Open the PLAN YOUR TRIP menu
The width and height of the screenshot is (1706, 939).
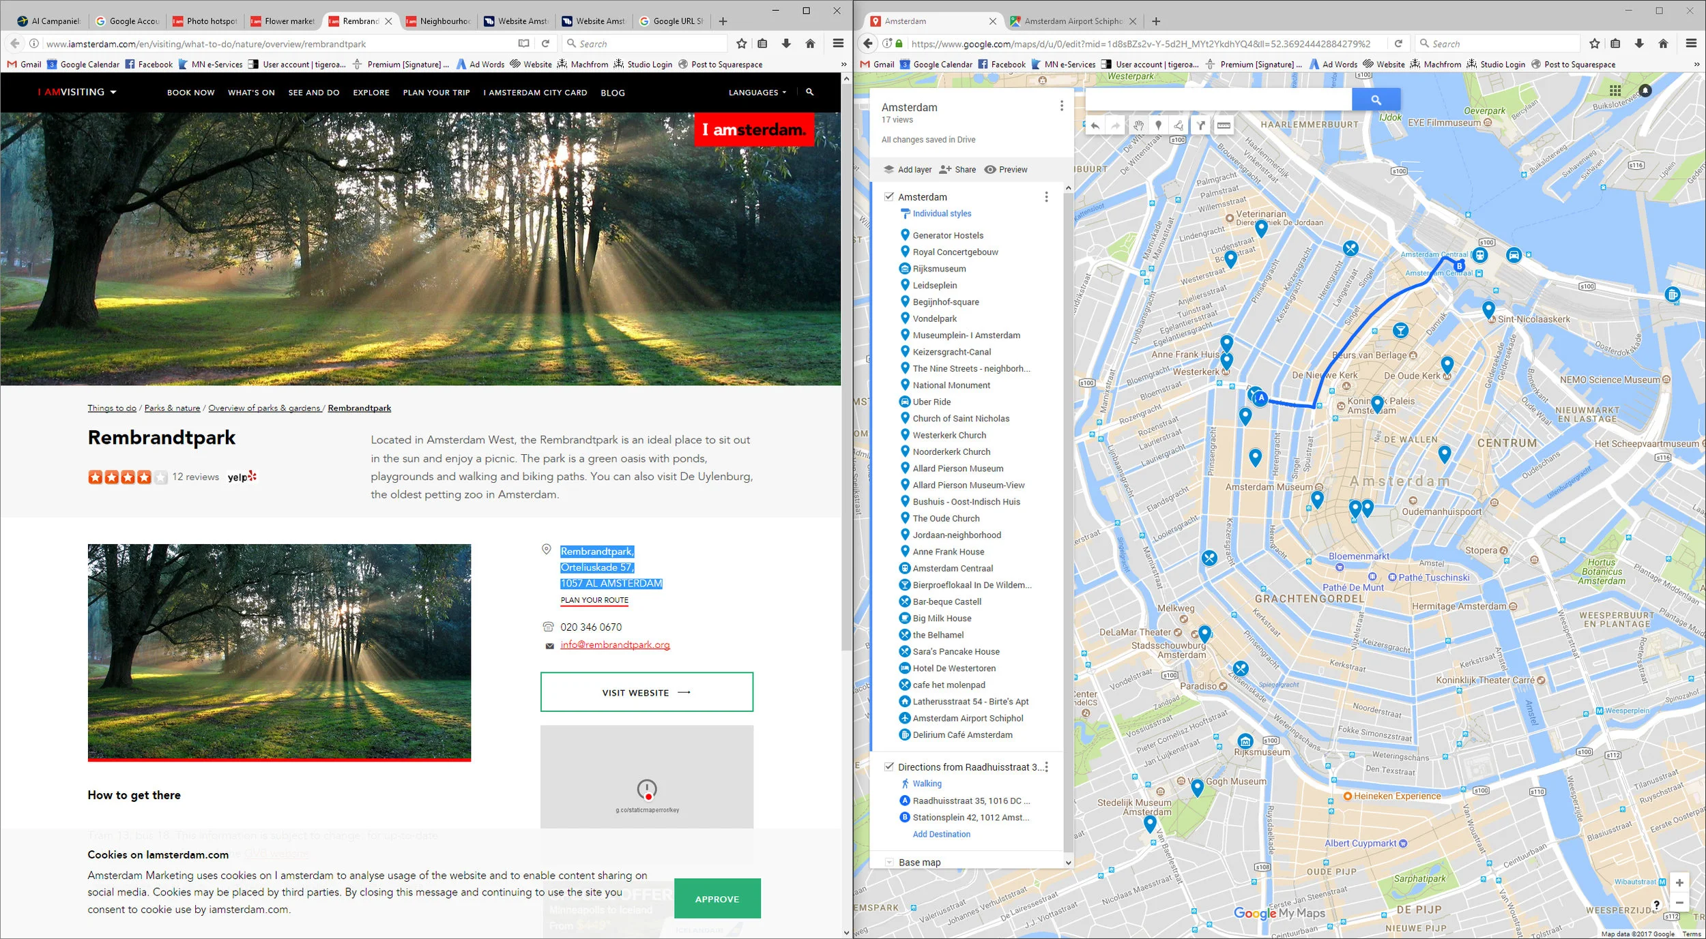tap(437, 93)
